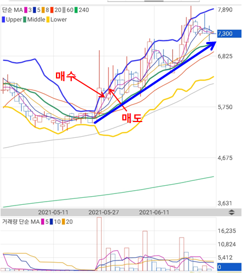Click the MA 240 green legend swatch
The image size is (242, 273).
tap(76, 10)
